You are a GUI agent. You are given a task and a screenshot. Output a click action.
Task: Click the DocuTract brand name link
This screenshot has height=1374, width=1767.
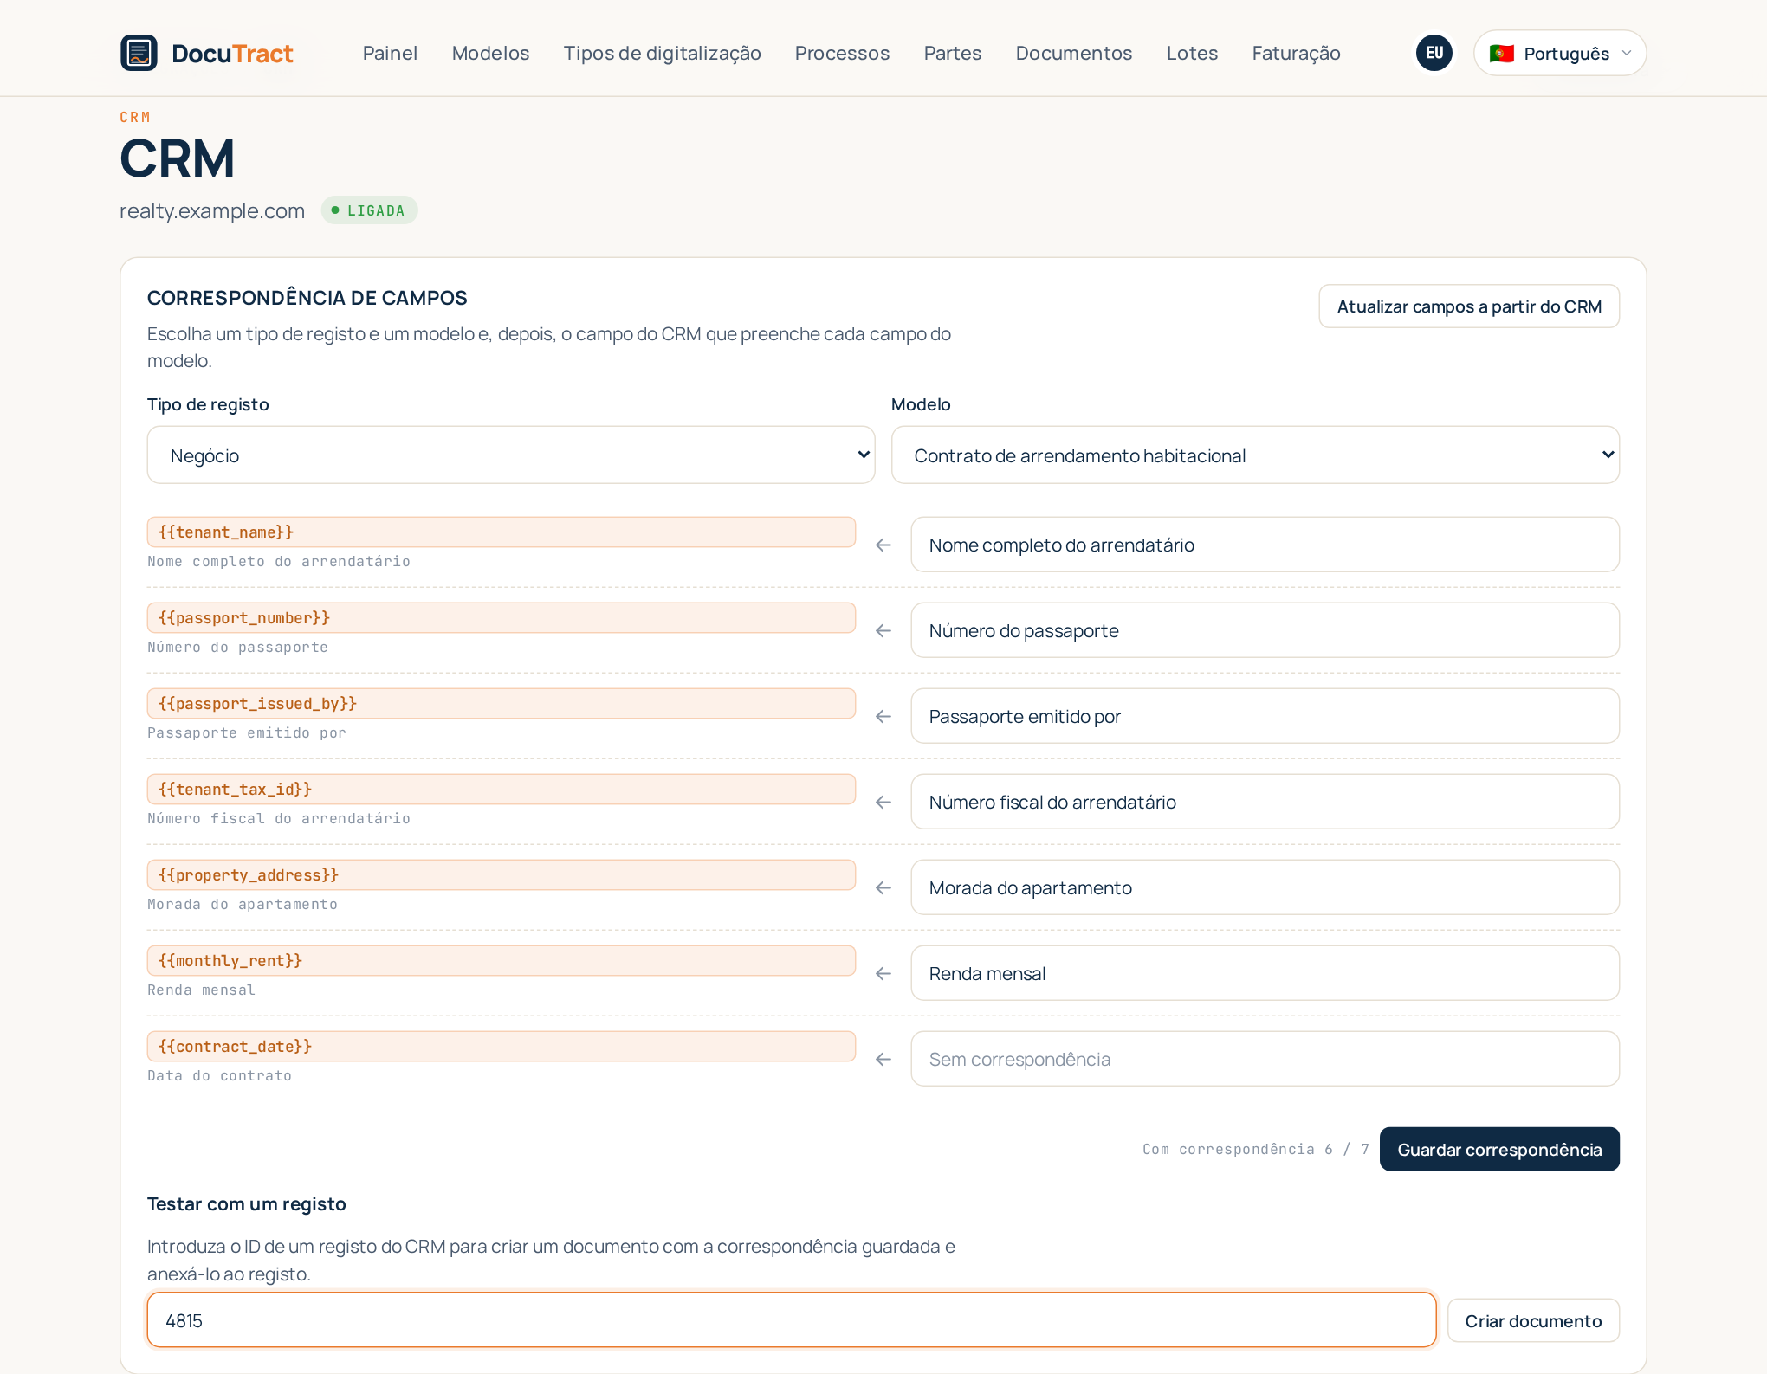[x=232, y=54]
